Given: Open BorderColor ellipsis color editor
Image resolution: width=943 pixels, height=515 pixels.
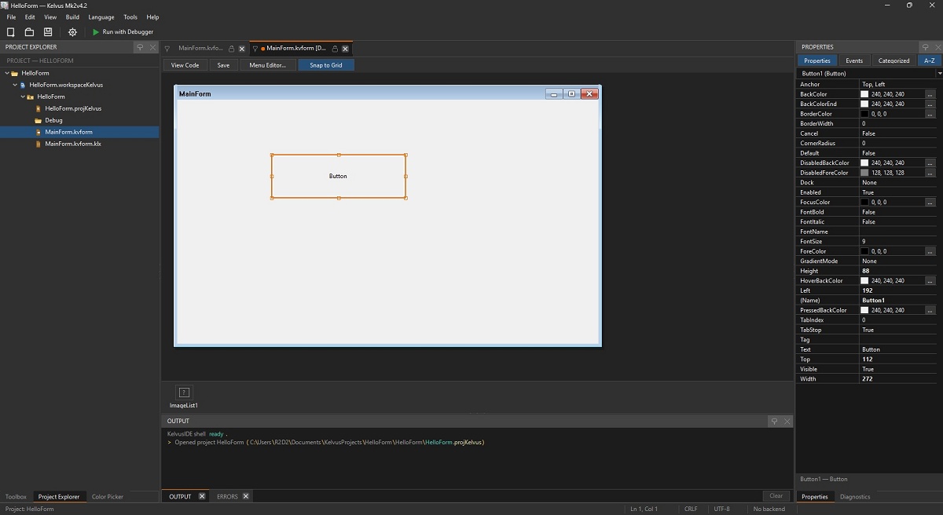Looking at the screenshot, I should pyautogui.click(x=930, y=114).
